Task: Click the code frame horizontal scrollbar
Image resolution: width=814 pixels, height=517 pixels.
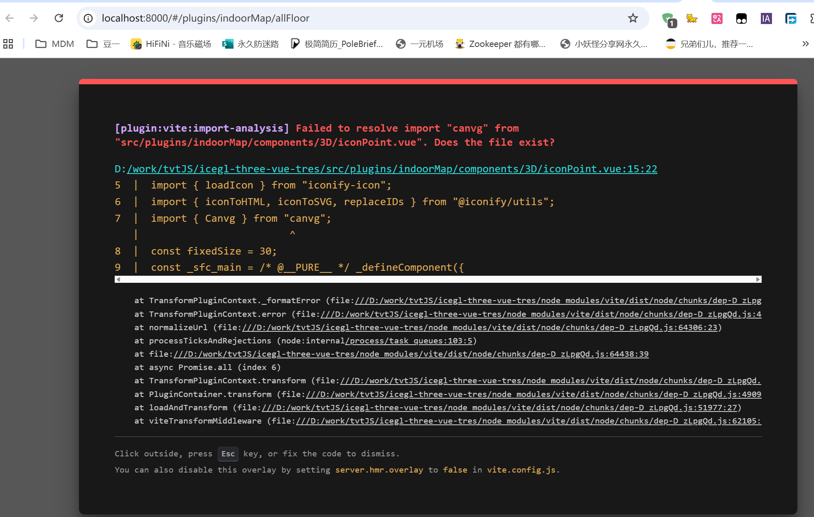Action: [x=438, y=279]
